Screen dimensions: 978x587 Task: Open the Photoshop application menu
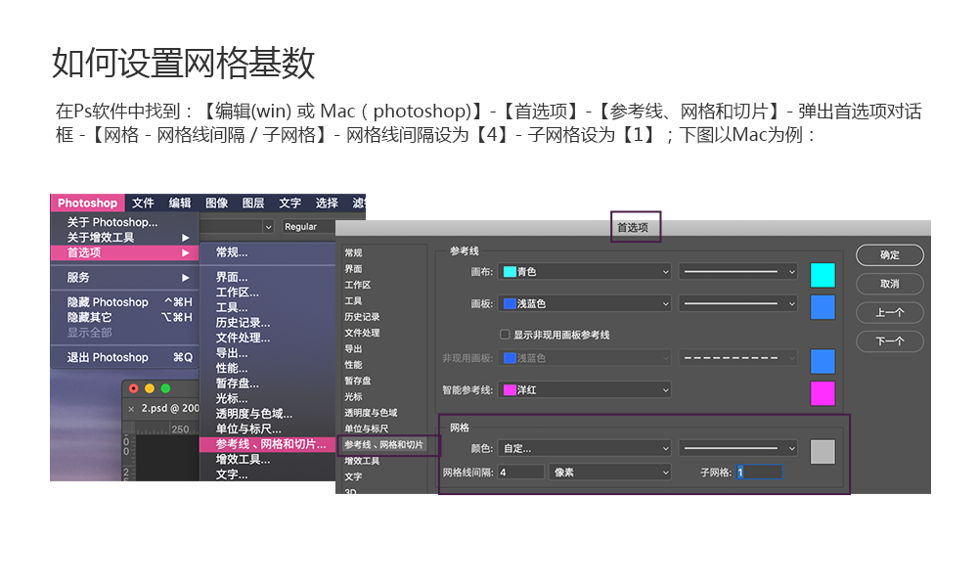click(87, 203)
